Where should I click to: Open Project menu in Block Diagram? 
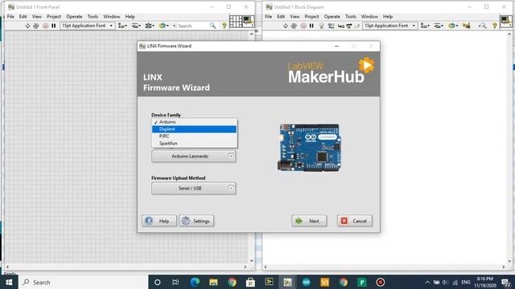click(x=311, y=16)
